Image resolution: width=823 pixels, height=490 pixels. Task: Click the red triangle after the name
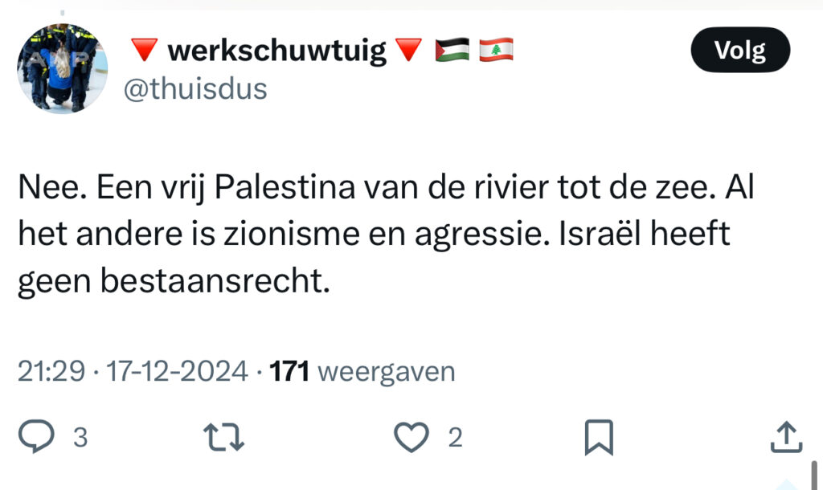[x=409, y=52]
